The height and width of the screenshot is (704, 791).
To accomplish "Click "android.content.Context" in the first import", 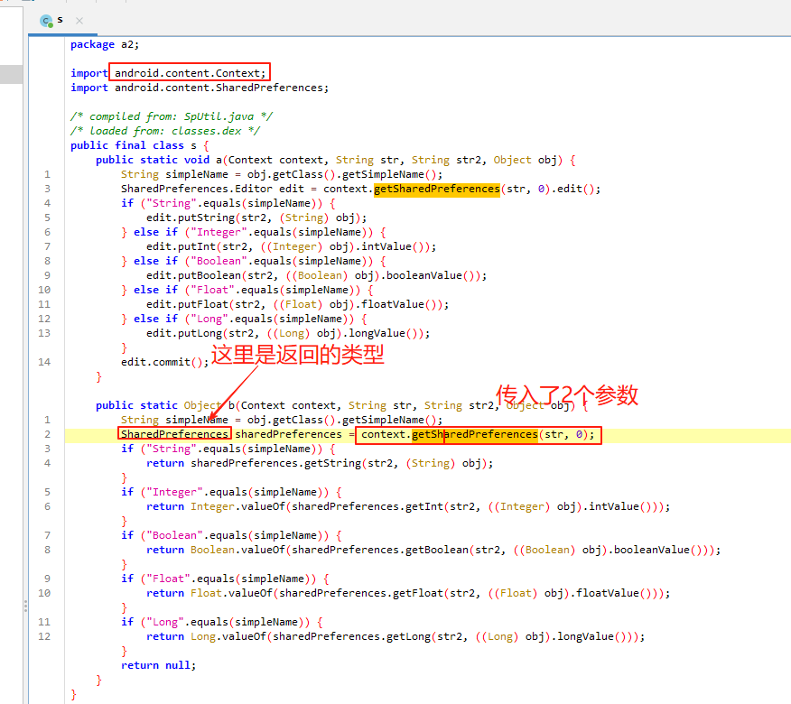I will click(187, 73).
